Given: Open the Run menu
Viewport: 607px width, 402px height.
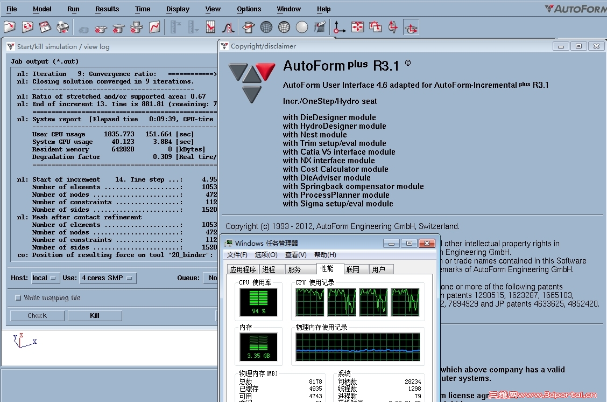Looking at the screenshot, I should pyautogui.click(x=73, y=9).
